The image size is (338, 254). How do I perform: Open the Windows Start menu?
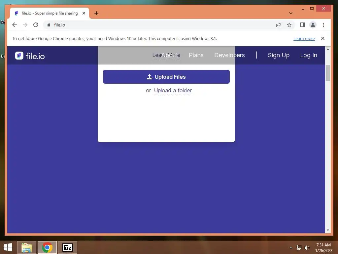[x=8, y=247]
